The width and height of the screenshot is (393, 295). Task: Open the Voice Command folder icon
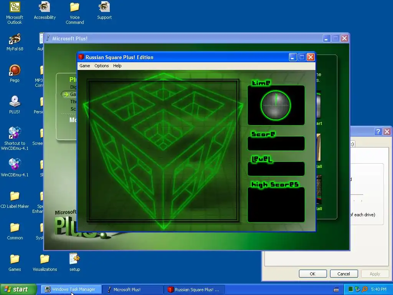[75, 13]
